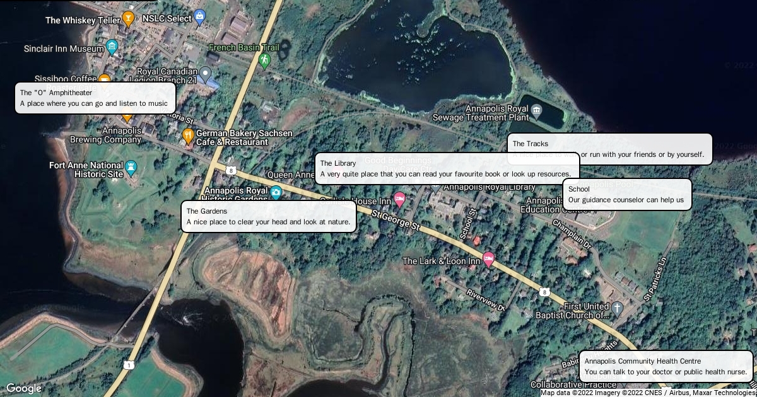
Task: Click Annapolis Royal Historic Gardens camera icon
Action: [276, 192]
